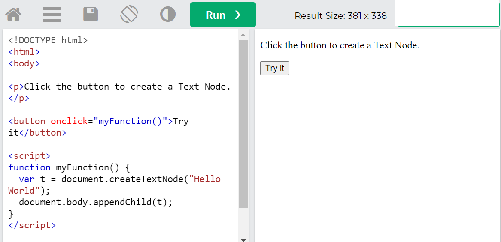Toggle dark mode with contrast icon
Viewport: 501px width, 242px height.
point(168,15)
